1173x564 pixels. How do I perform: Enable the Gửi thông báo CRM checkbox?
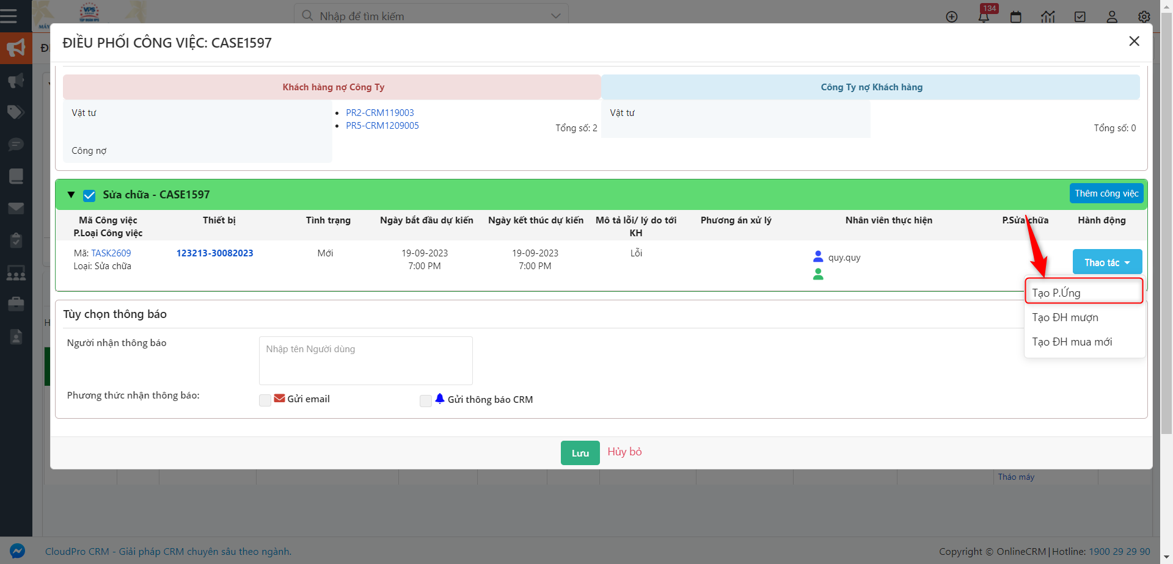coord(426,400)
